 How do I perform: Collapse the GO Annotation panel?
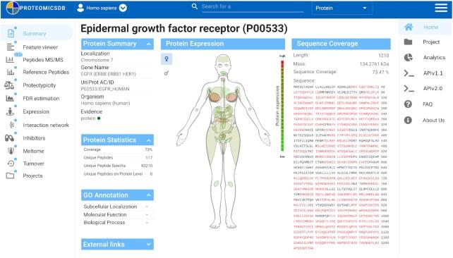[148, 195]
